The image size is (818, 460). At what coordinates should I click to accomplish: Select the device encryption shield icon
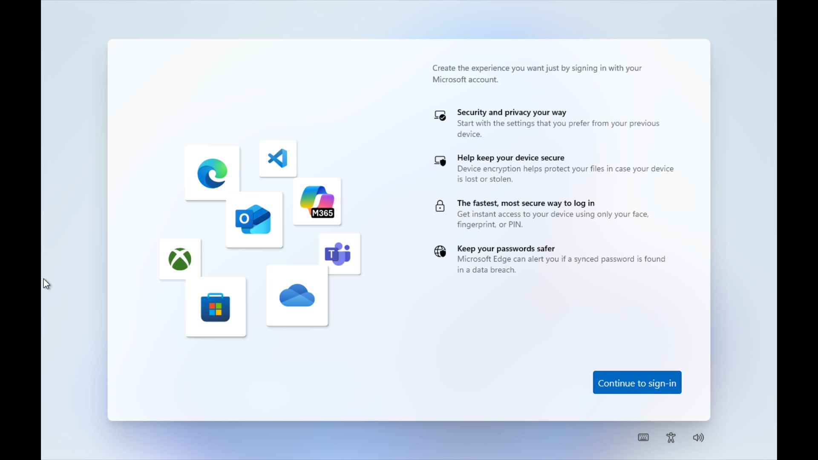(440, 161)
